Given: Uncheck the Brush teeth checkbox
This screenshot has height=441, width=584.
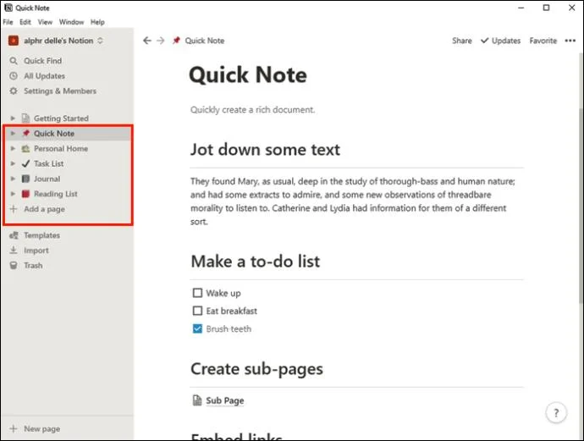Looking at the screenshot, I should click(197, 329).
